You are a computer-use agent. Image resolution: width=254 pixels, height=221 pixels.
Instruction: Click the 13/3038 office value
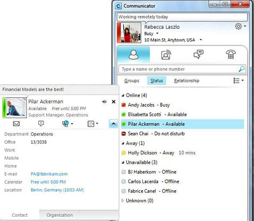39,142
